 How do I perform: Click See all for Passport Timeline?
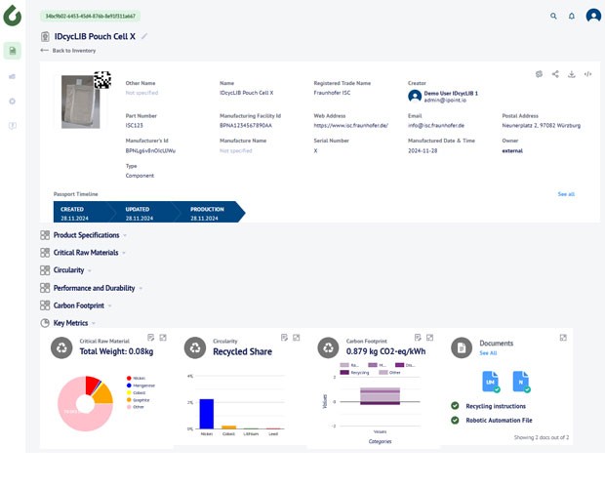pyautogui.click(x=566, y=194)
